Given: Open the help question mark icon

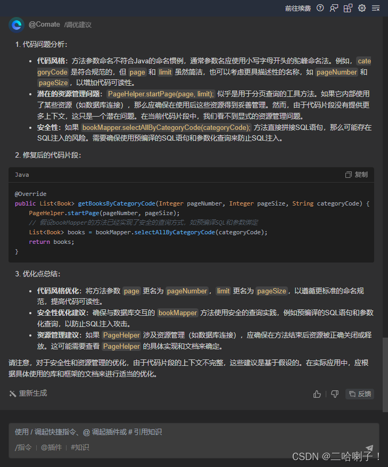Looking at the screenshot, I should point(320,8).
